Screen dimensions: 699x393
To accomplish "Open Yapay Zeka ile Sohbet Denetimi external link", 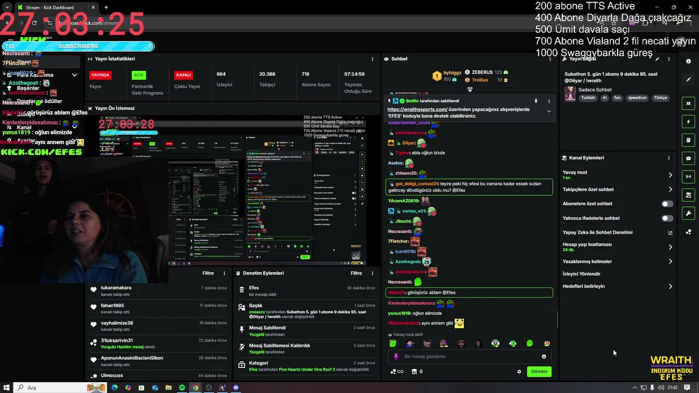I will tap(671, 233).
